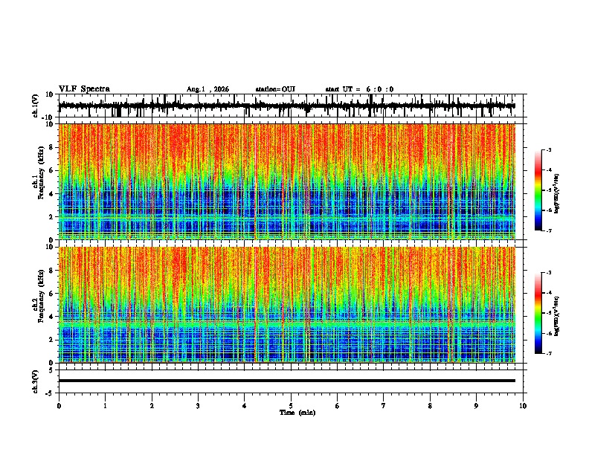This screenshot has width=589, height=455.
Task: Click the "2" kHz tick on ch.1 spectrogram
Action: (x=51, y=216)
